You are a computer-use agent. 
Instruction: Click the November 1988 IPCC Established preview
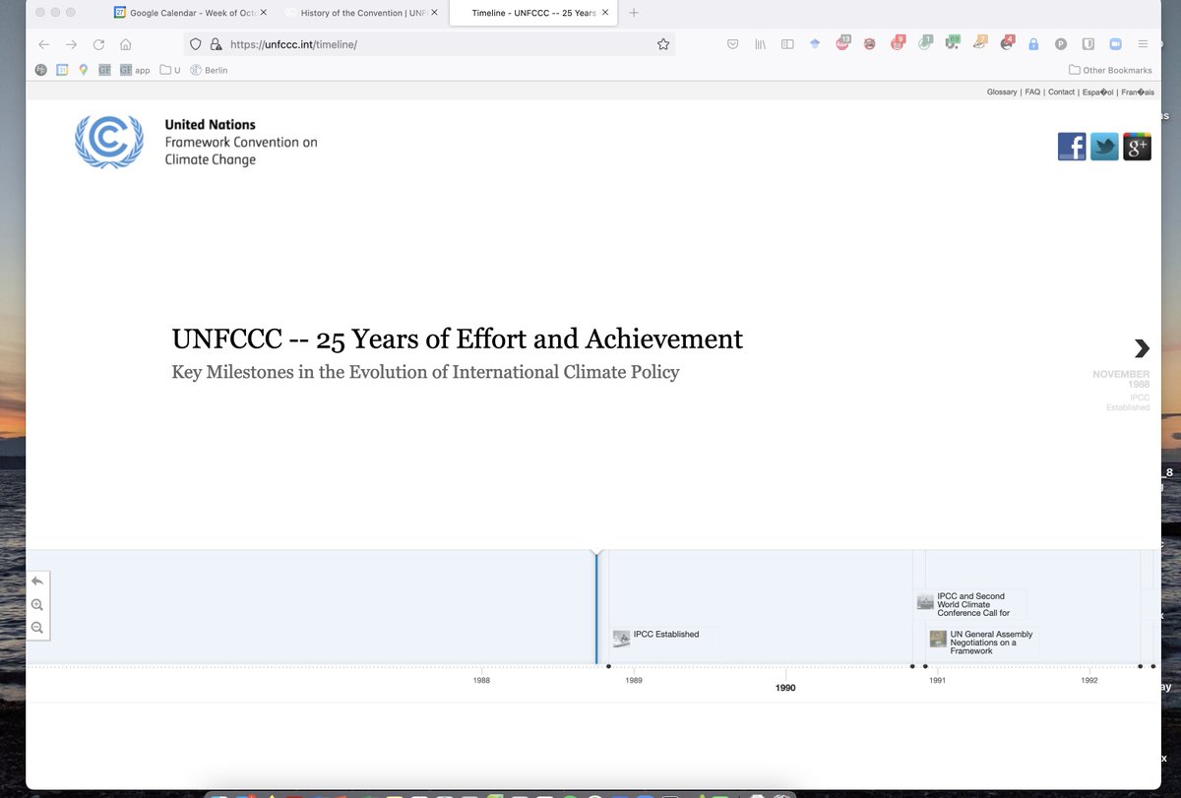tap(1121, 390)
